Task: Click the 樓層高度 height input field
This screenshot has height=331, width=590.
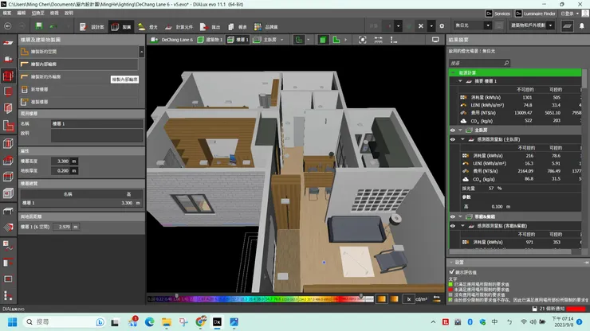Action: [x=61, y=161]
